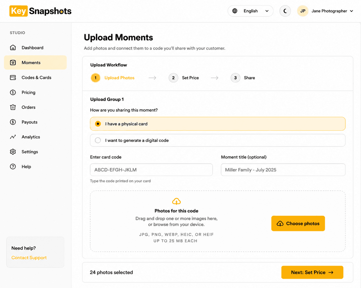Open Analytics from the sidebar
The width and height of the screenshot is (361, 288).
(x=35, y=137)
